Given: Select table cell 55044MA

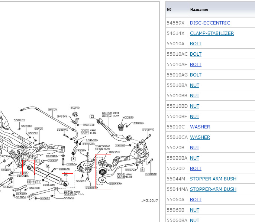Looking at the screenshot, I should pyautogui.click(x=177, y=189).
